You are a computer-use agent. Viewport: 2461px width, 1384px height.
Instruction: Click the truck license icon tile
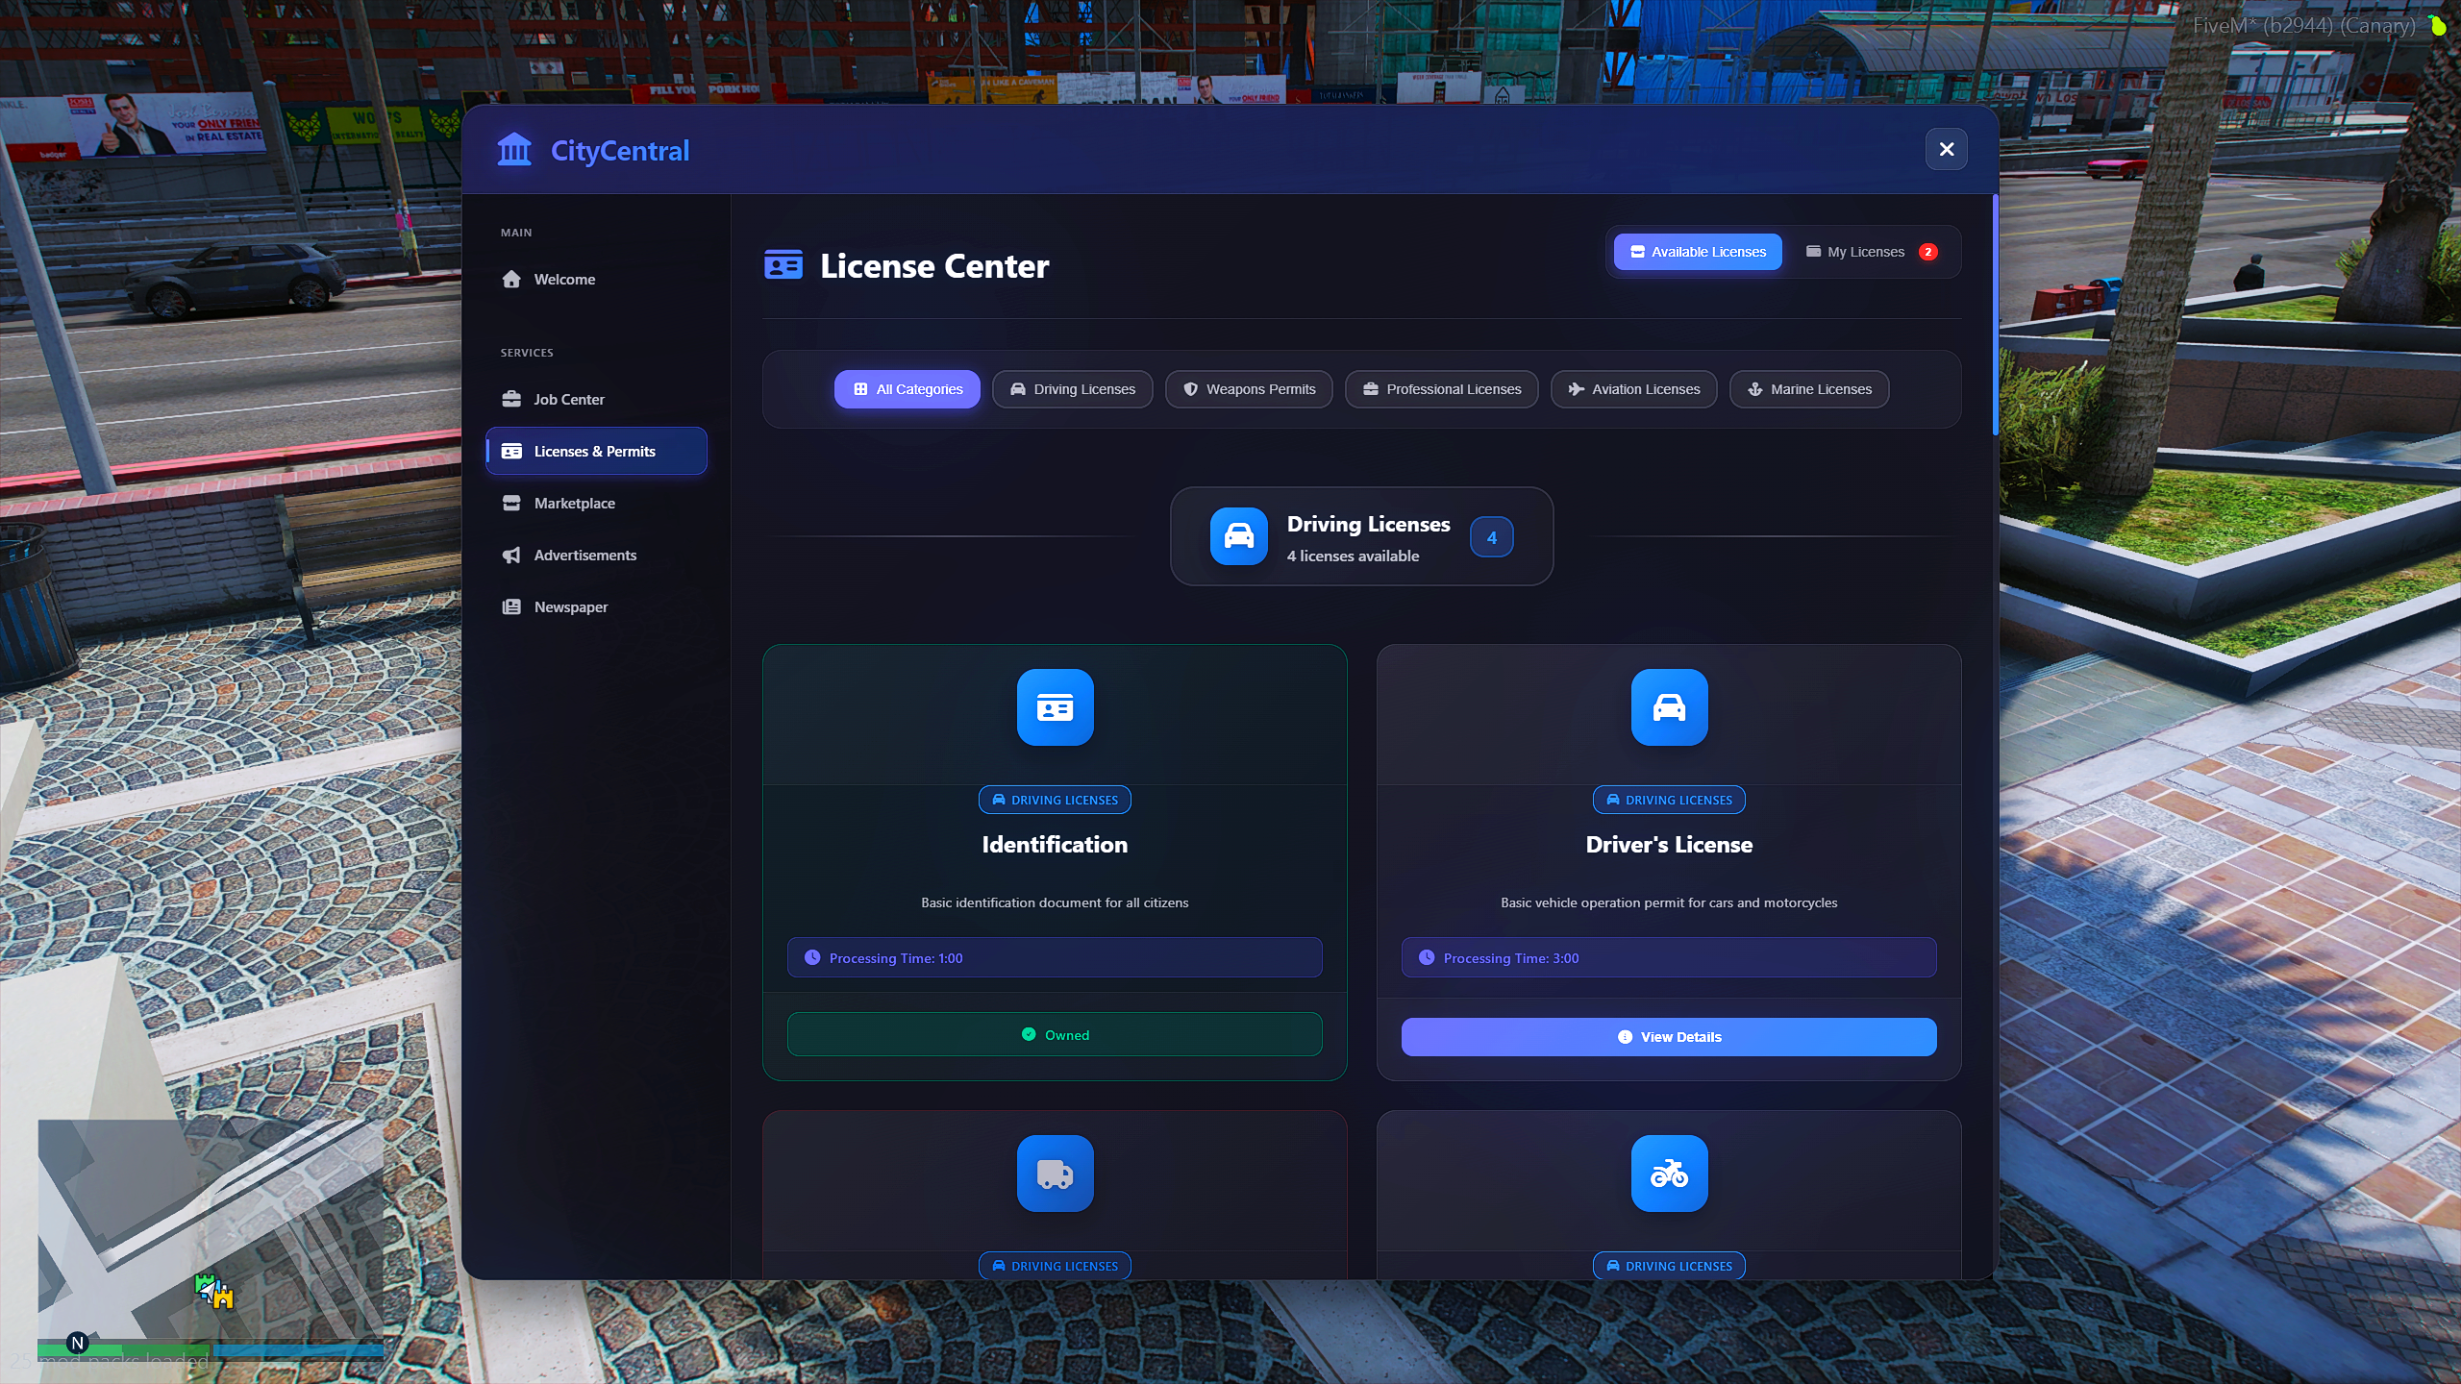[1055, 1174]
